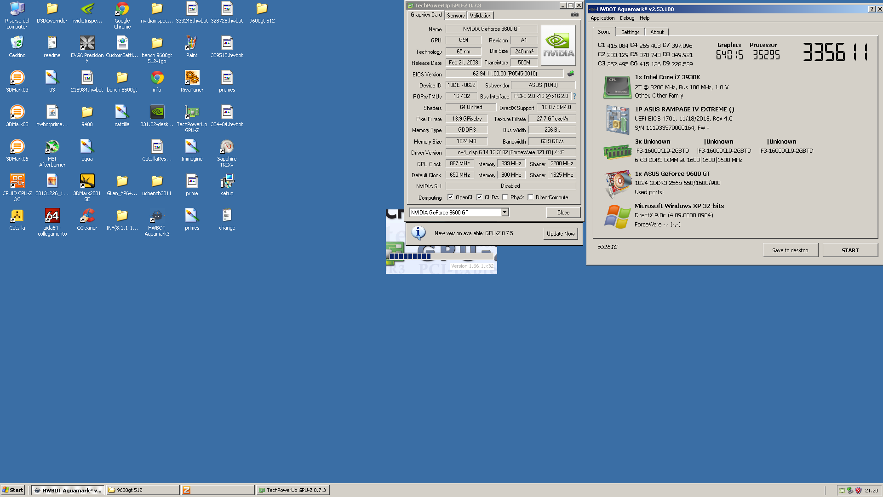Switch to the Validation tab in GPU-Z

coord(481,16)
